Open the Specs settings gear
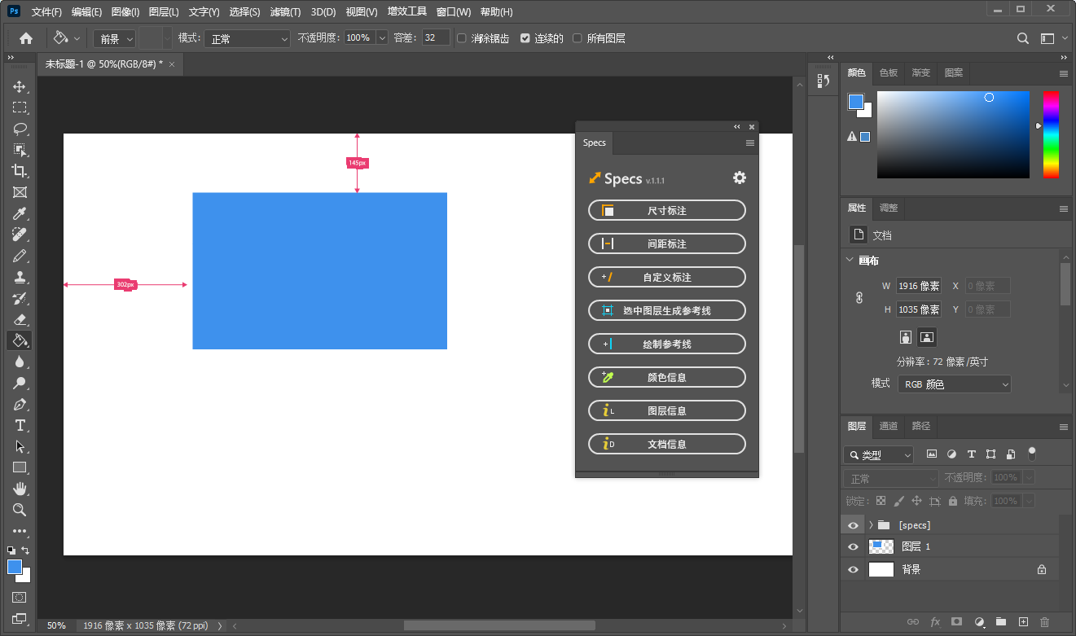This screenshot has height=636, width=1076. click(740, 178)
